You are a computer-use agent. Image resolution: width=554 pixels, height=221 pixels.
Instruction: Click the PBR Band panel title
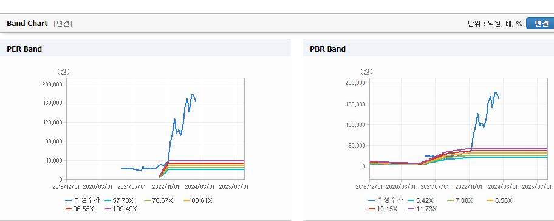pos(327,49)
